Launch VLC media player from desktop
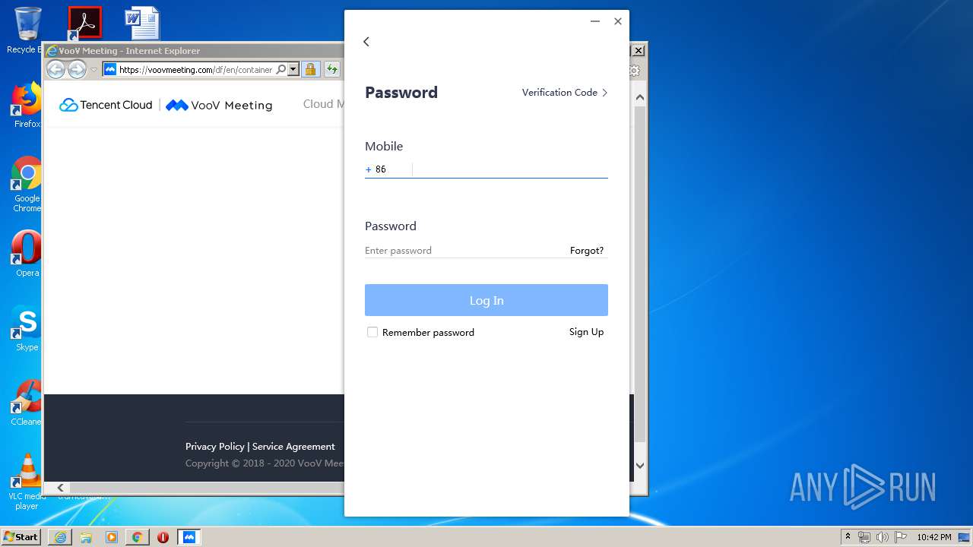973x547 pixels. pos(27,482)
